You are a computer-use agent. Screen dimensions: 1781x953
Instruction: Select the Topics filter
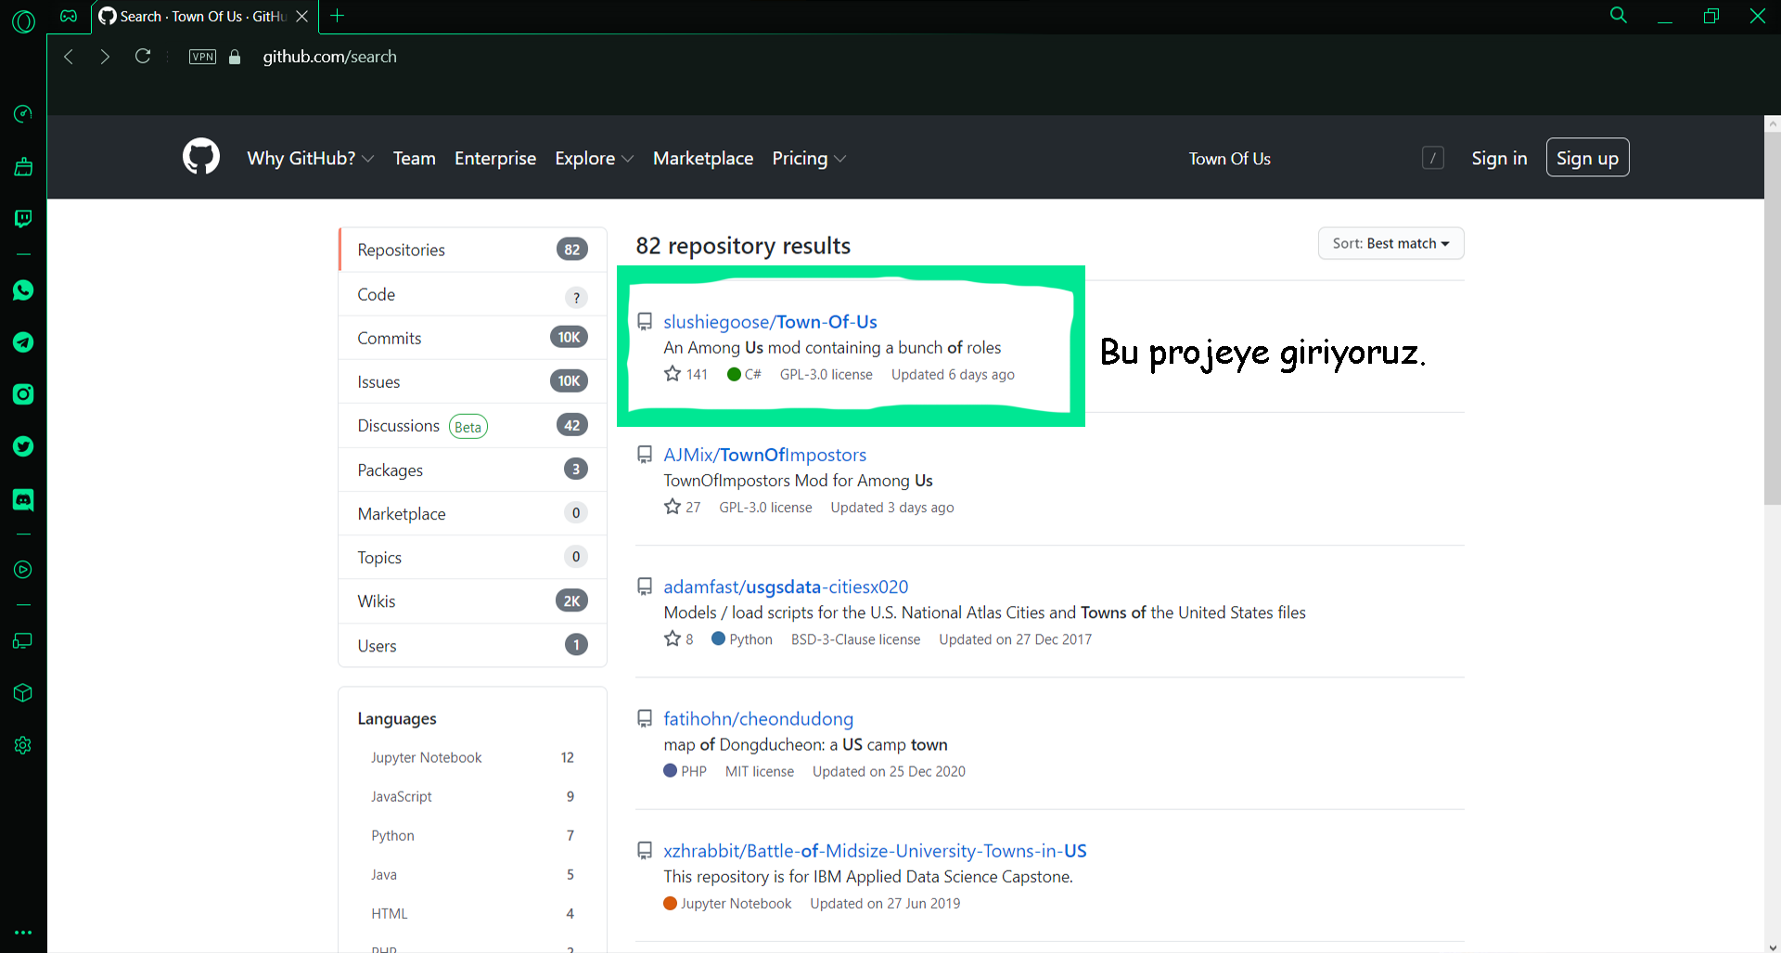coord(473,557)
